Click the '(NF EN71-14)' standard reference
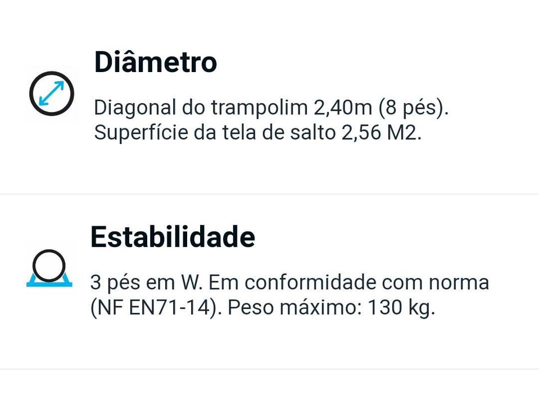Screen dimensions: 539x394 click(x=156, y=307)
